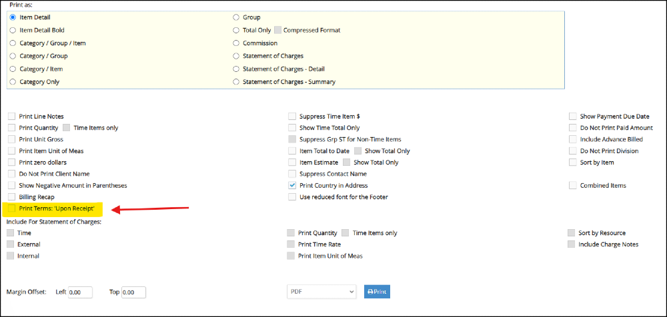Select Category / Group / Item print format

[x=13, y=43]
